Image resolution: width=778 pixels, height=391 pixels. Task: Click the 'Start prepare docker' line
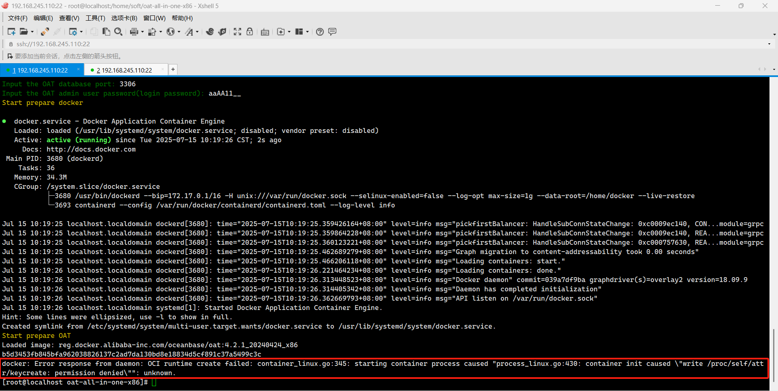pyautogui.click(x=43, y=103)
